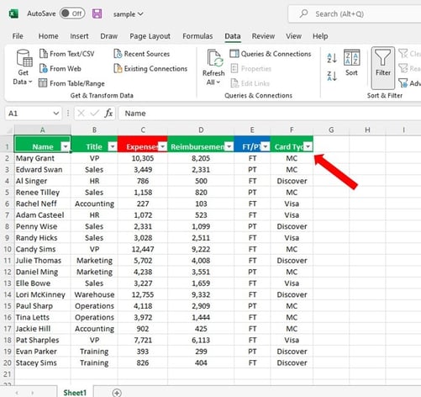The image size is (421, 397).
Task: Click the Edit Links button
Action: 250,83
